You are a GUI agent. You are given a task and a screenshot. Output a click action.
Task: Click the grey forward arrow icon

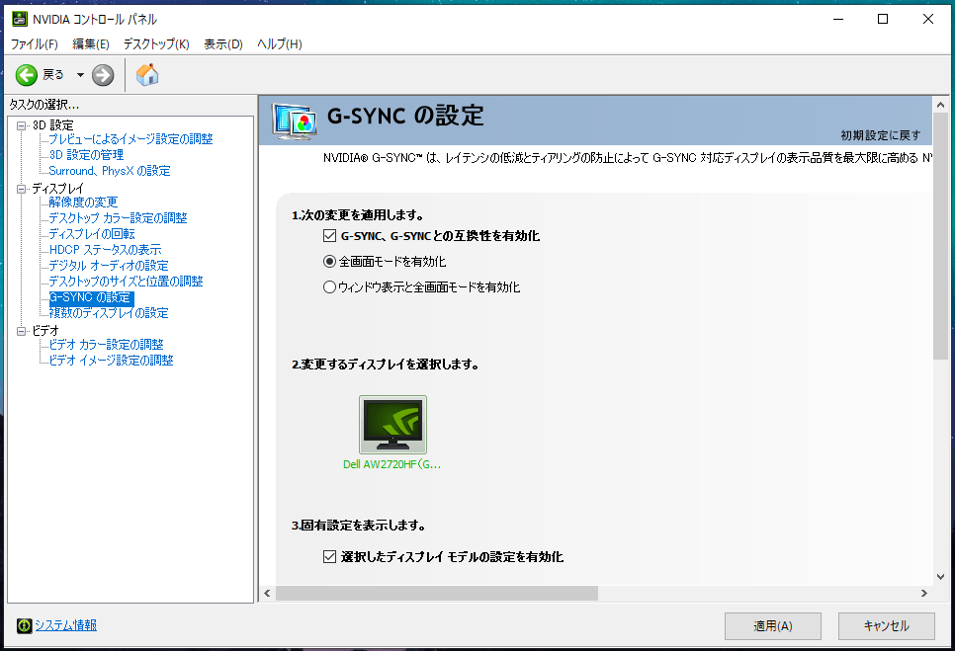pyautogui.click(x=103, y=75)
